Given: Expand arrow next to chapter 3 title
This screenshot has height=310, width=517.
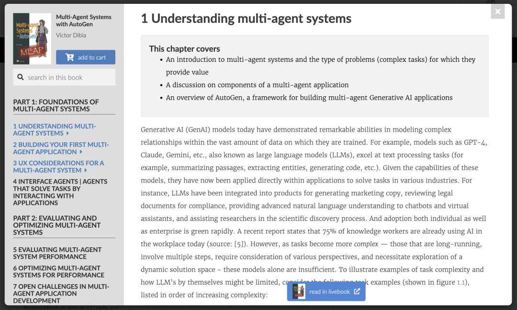Looking at the screenshot, I should click(85, 171).
